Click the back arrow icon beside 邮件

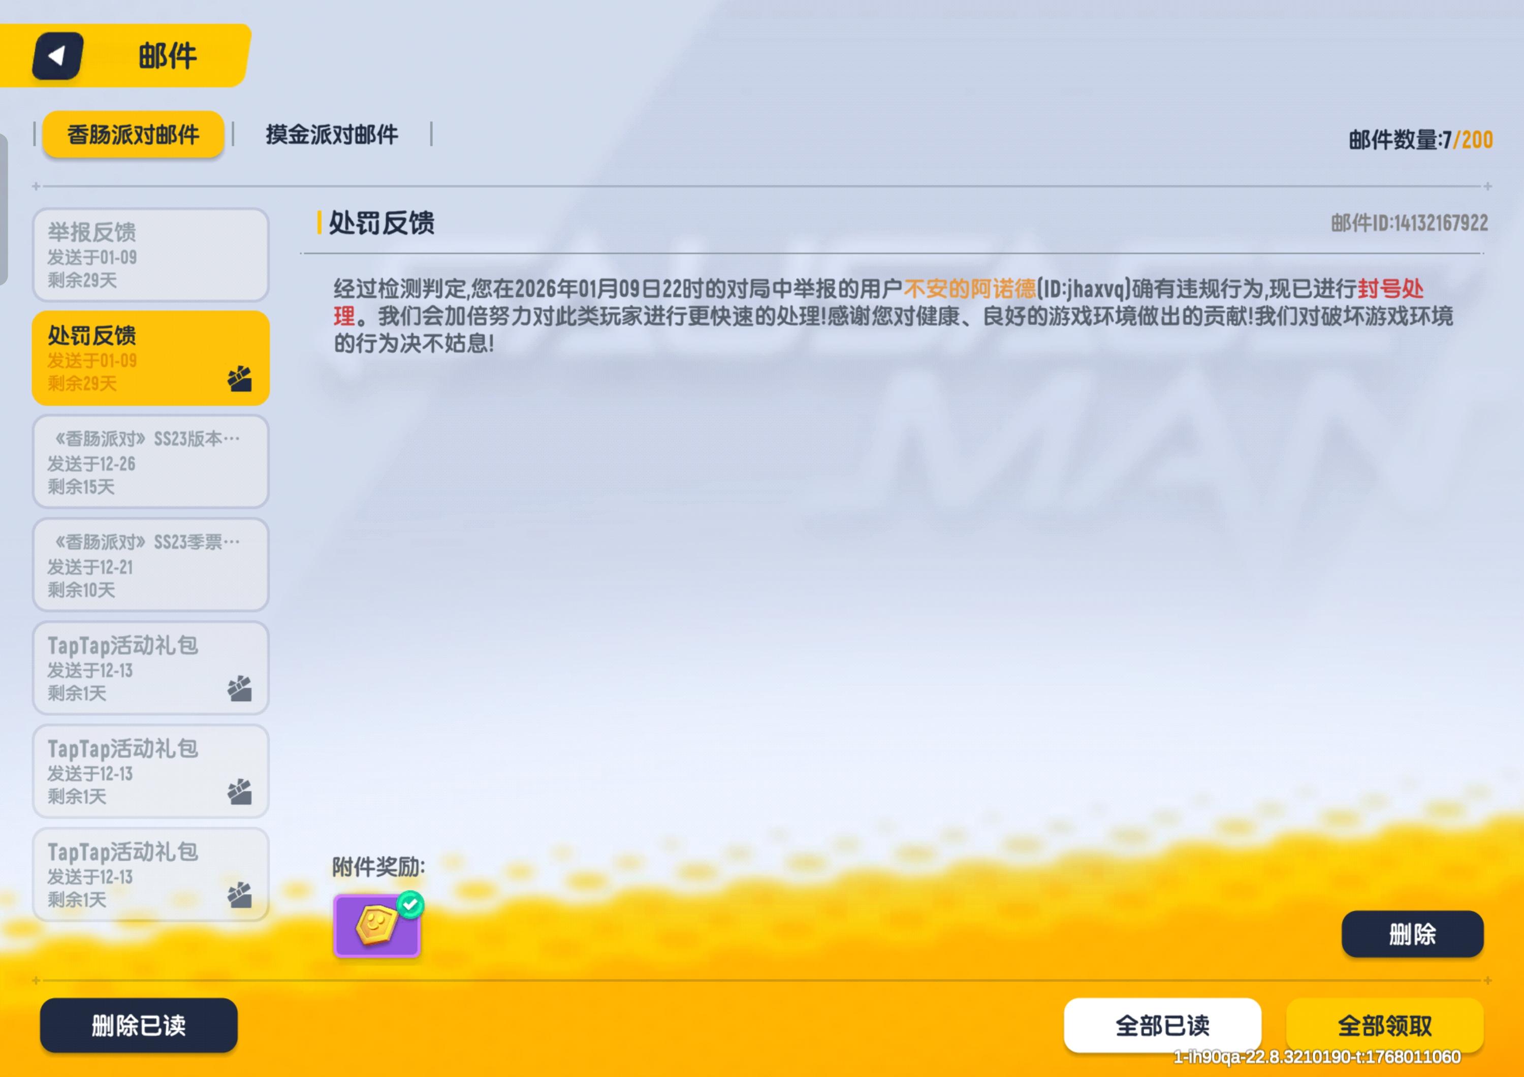coord(58,56)
